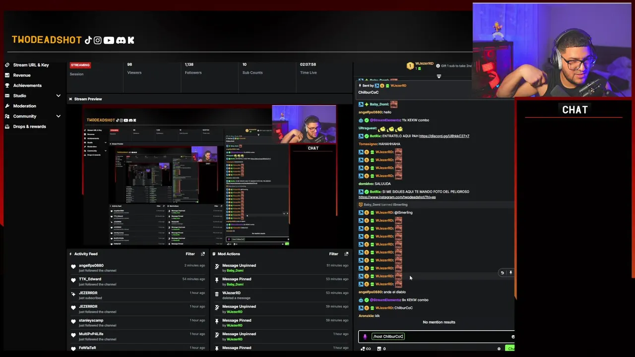This screenshot has width=635, height=357.
Task: Click the Drops & rewards download icon
Action: pyautogui.click(x=7, y=126)
